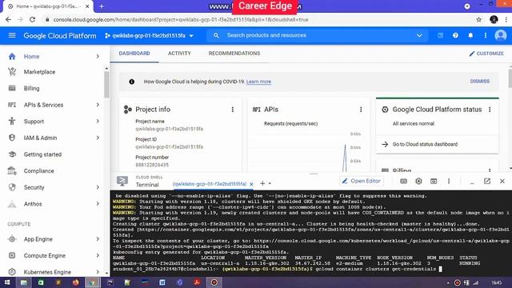Bookmark this page with star icon

click(478, 20)
